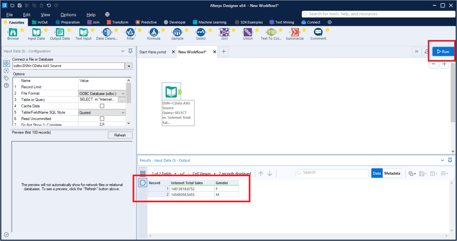This screenshot has width=457, height=241.
Task: Zoom out the canvas with minus button
Action: pos(434,64)
